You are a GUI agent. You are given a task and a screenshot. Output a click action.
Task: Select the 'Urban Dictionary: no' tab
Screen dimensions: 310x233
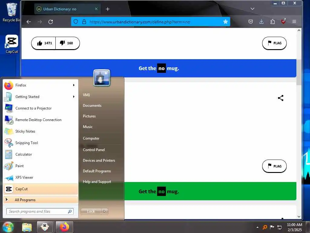[68, 9]
